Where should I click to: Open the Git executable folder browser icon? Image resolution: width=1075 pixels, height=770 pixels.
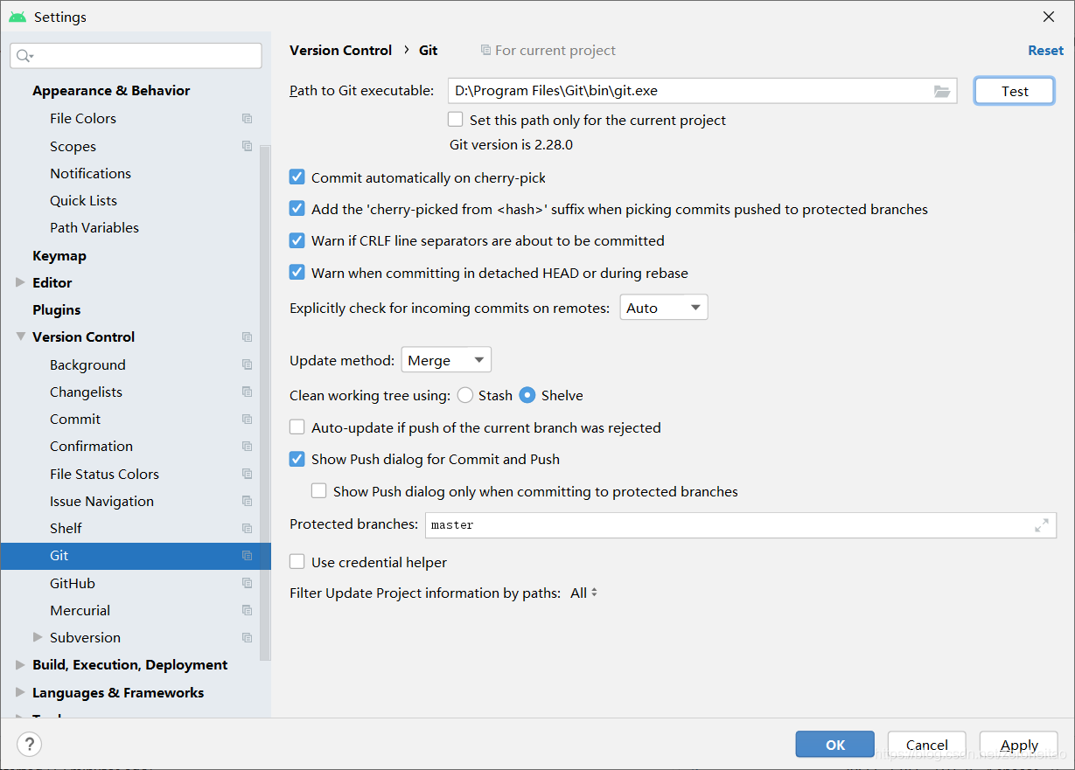[x=942, y=90]
